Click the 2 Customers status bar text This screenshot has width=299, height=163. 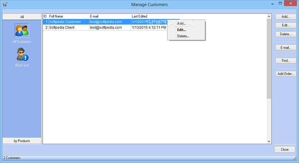click(x=12, y=158)
